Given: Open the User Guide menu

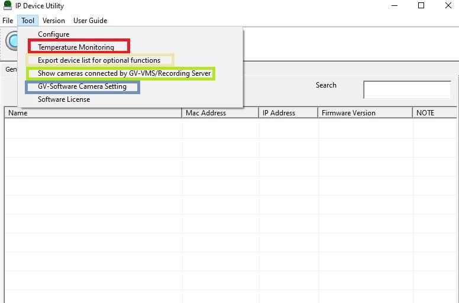Looking at the screenshot, I should pyautogui.click(x=90, y=21).
